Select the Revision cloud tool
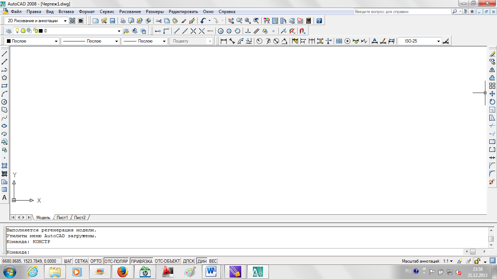Screen dimensions: 497x279 click(4, 110)
